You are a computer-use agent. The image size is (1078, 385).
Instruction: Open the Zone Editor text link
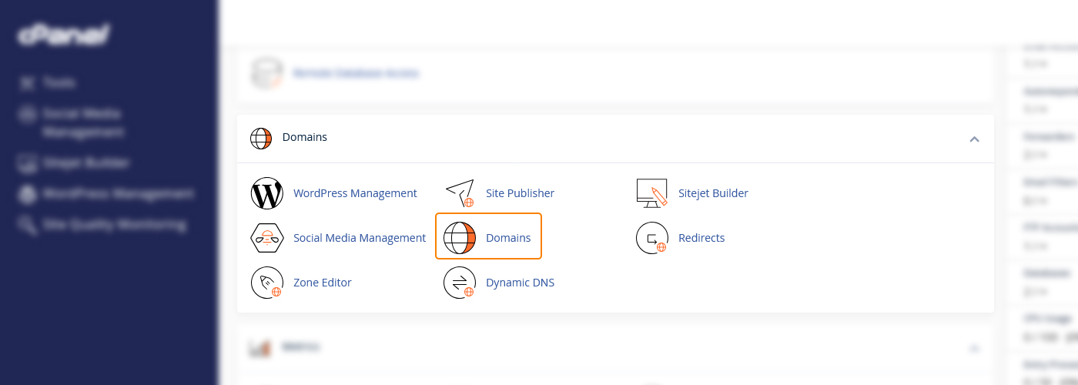point(322,283)
